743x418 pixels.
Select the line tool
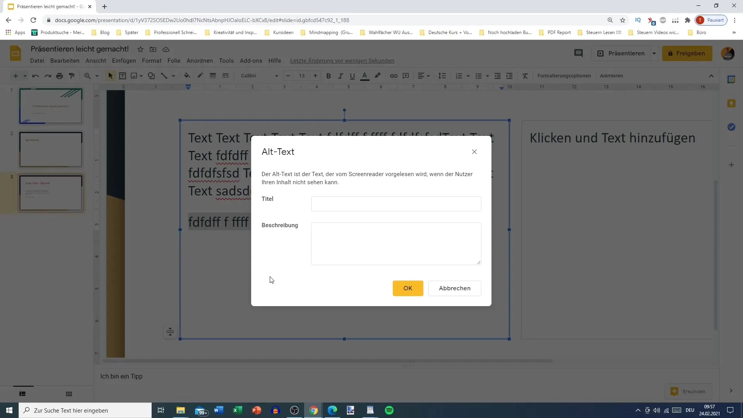click(164, 76)
